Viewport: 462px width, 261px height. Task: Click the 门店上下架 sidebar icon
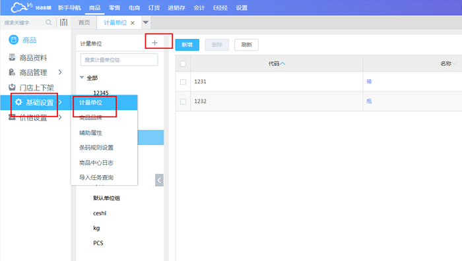[12, 87]
